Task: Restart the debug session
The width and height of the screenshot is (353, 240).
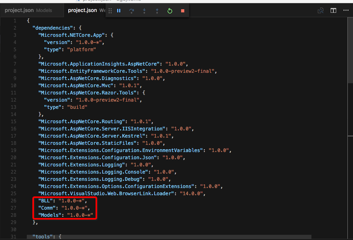Action: tap(170, 10)
